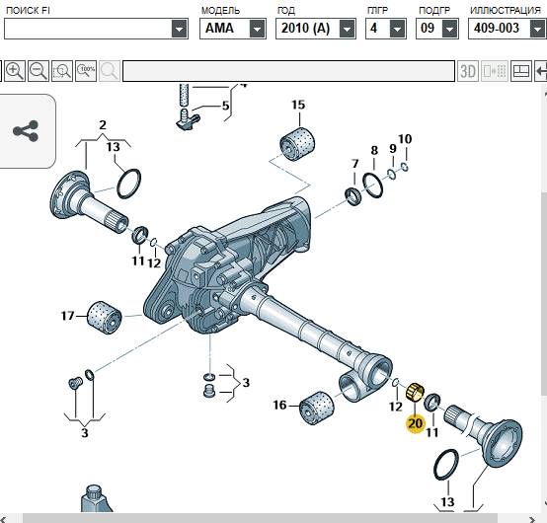Click the zoom out magnifier icon
The width and height of the screenshot is (547, 523).
pyautogui.click(x=39, y=71)
